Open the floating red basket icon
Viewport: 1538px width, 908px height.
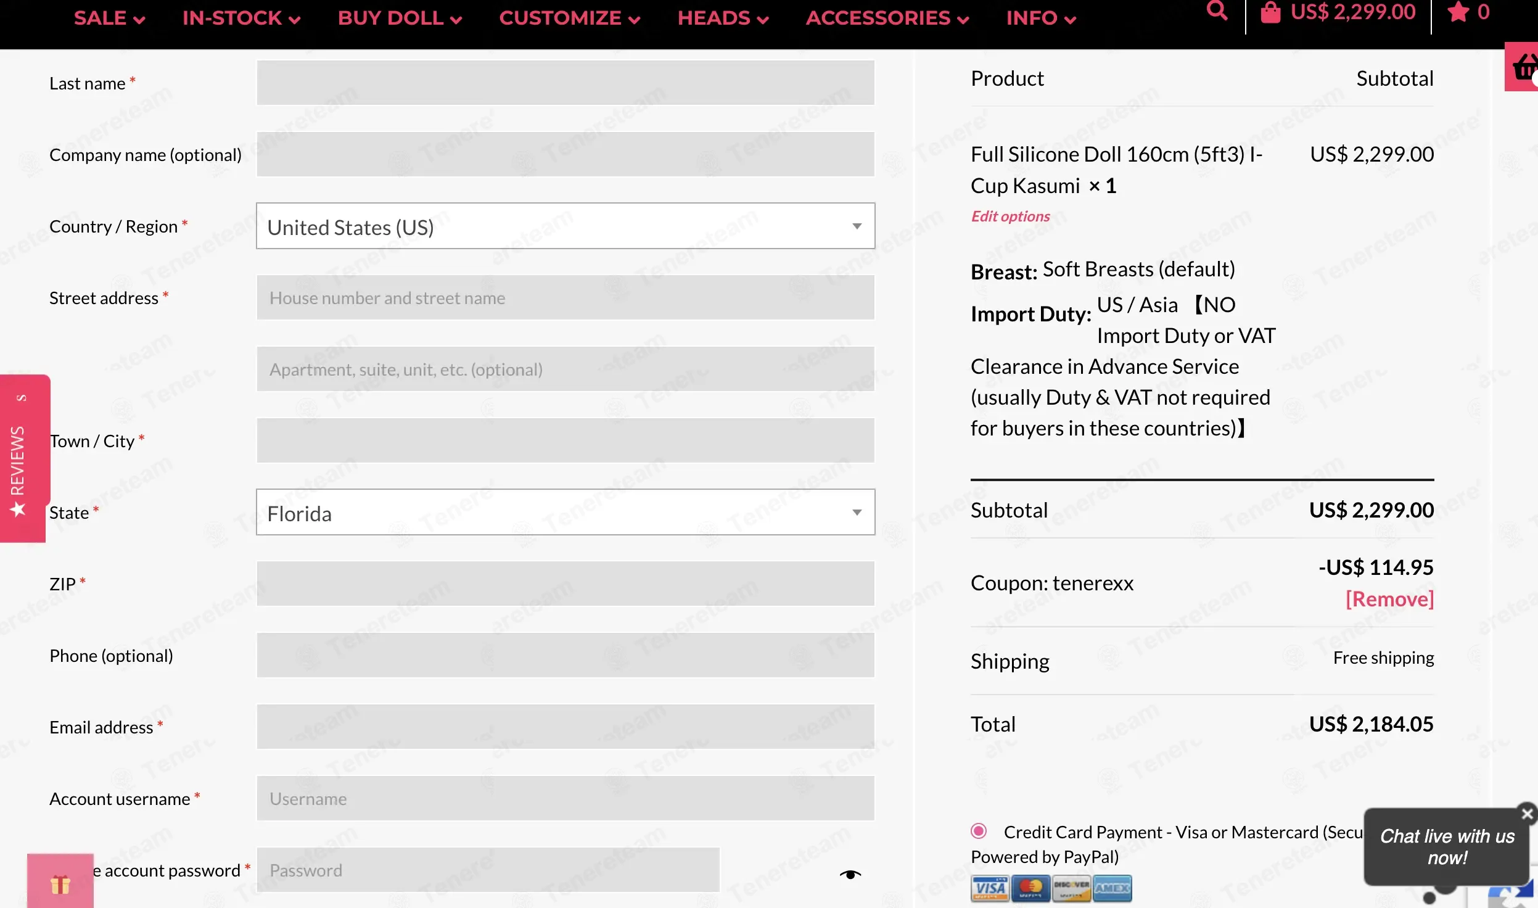click(1522, 67)
